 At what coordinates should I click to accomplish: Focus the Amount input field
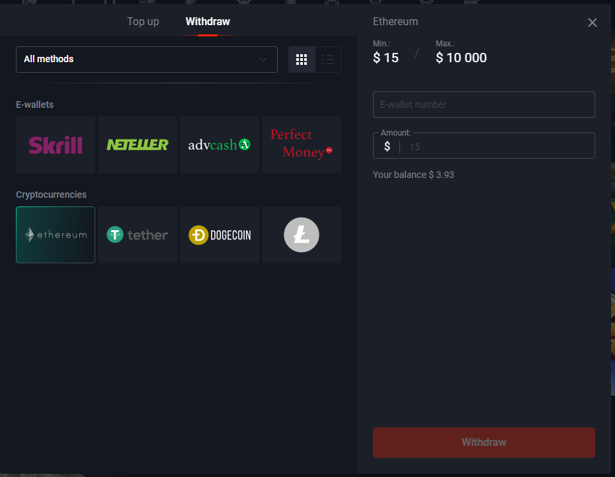tap(483, 146)
